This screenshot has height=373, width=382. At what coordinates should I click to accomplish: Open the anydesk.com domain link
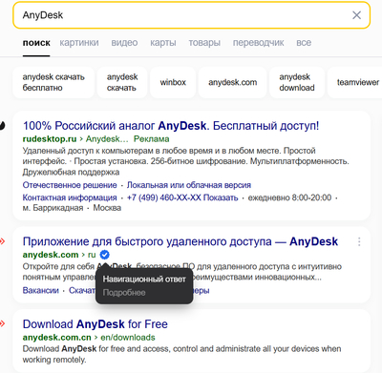[x=51, y=255]
